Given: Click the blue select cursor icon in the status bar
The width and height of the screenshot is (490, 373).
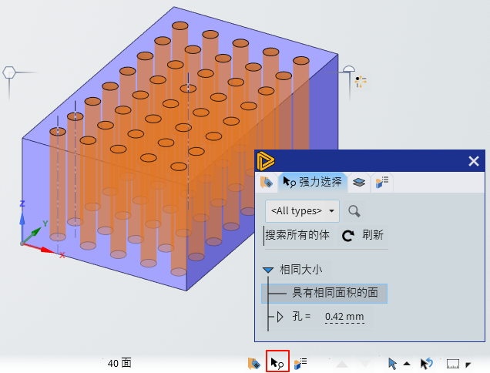Looking at the screenshot, I should coord(392,364).
